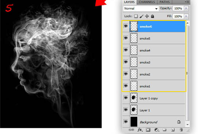Click the Layer 1 copy name
Viewport: 209px width, 134px height.
click(x=149, y=98)
